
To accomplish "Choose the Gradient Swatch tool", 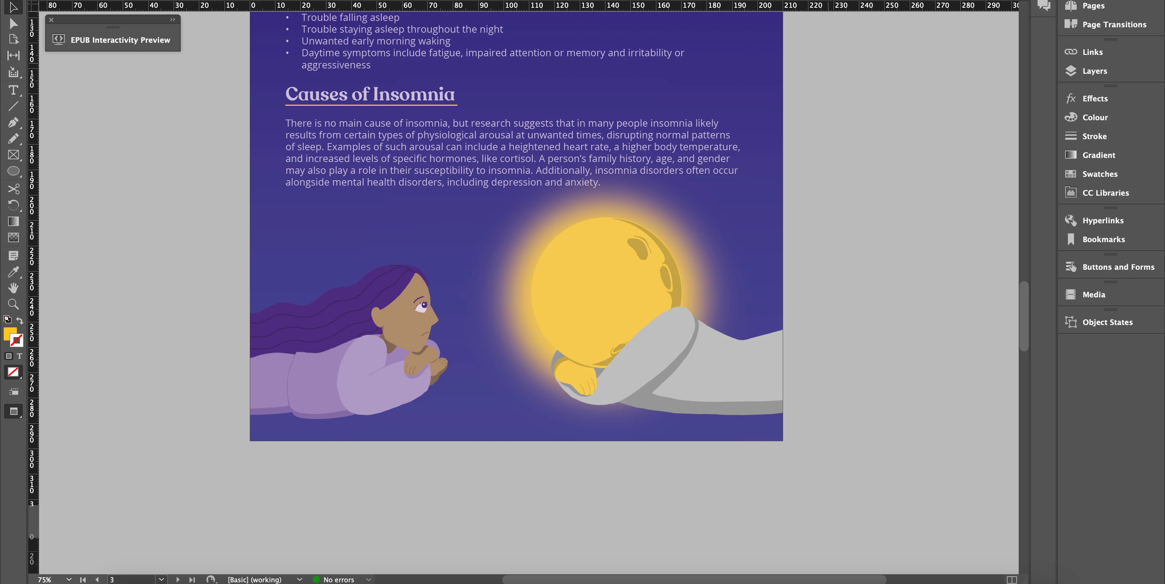I will (13, 221).
